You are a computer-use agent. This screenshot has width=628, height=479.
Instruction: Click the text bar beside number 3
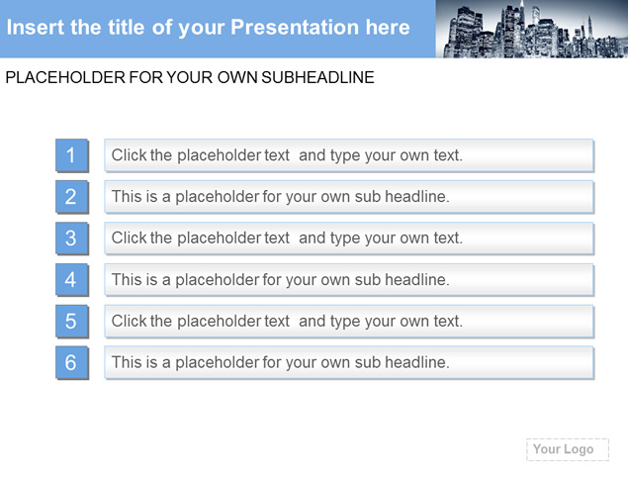[349, 239]
